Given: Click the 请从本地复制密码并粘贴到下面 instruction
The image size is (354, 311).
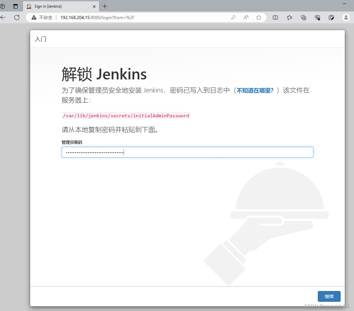Looking at the screenshot, I should click(x=110, y=130).
